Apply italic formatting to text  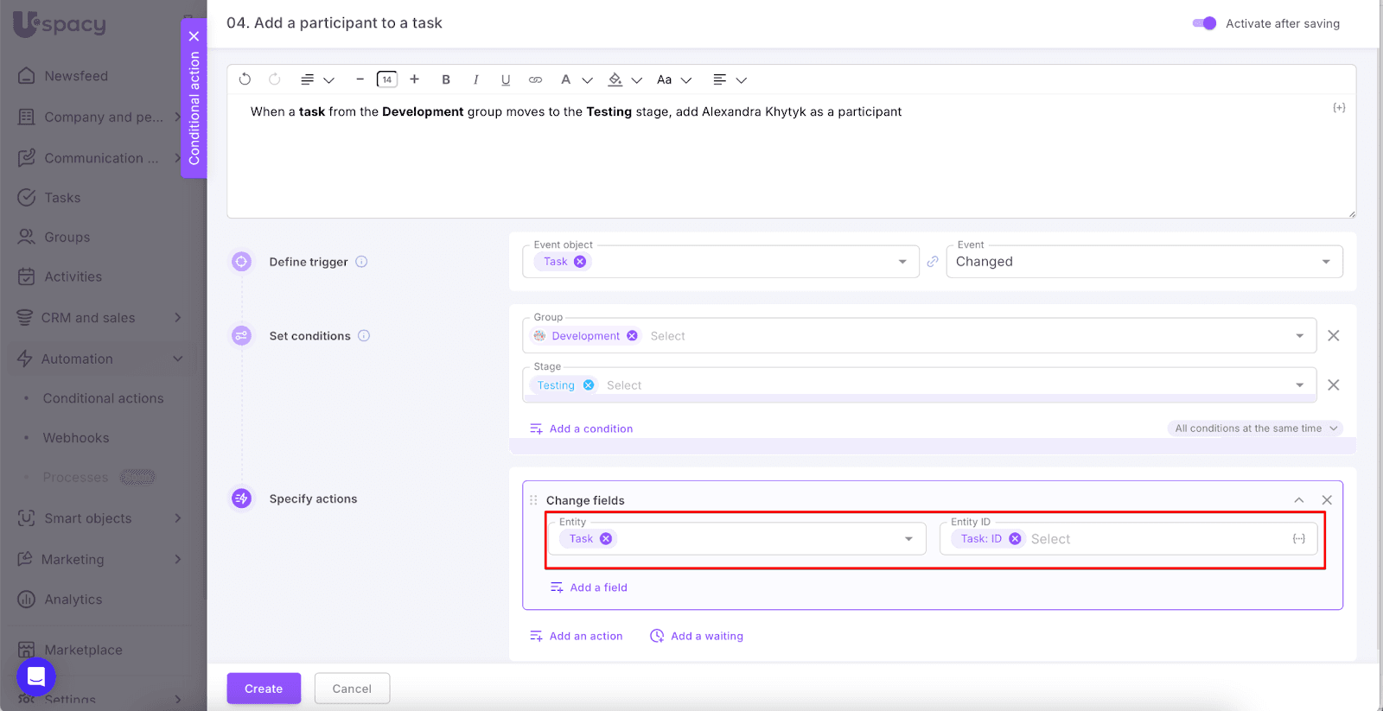pyautogui.click(x=475, y=79)
